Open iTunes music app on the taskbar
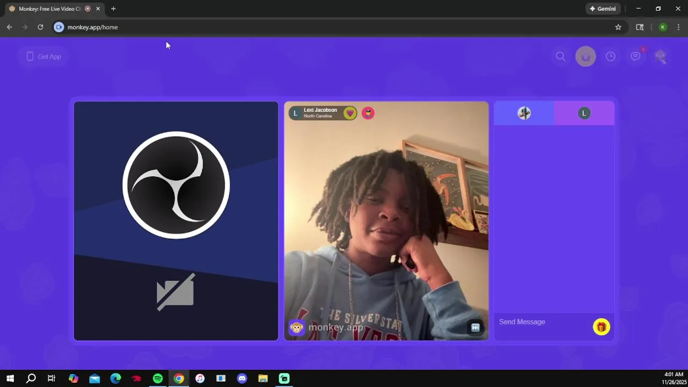 (x=200, y=378)
